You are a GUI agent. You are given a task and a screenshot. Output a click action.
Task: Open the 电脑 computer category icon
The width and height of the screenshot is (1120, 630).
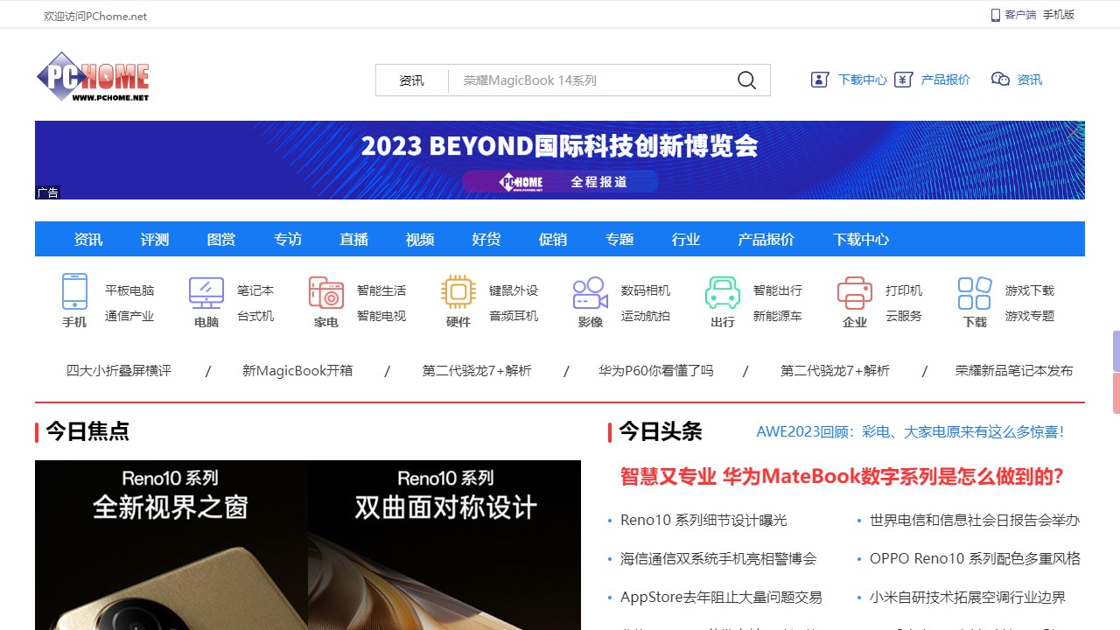click(x=206, y=292)
